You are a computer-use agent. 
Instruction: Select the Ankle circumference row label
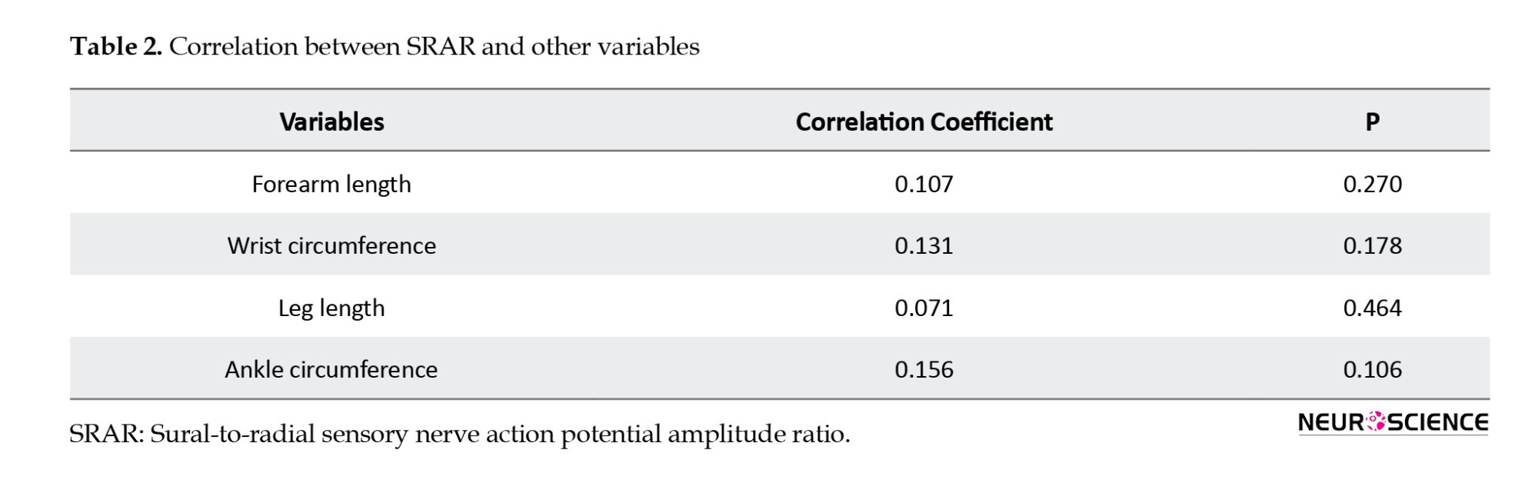331,369
